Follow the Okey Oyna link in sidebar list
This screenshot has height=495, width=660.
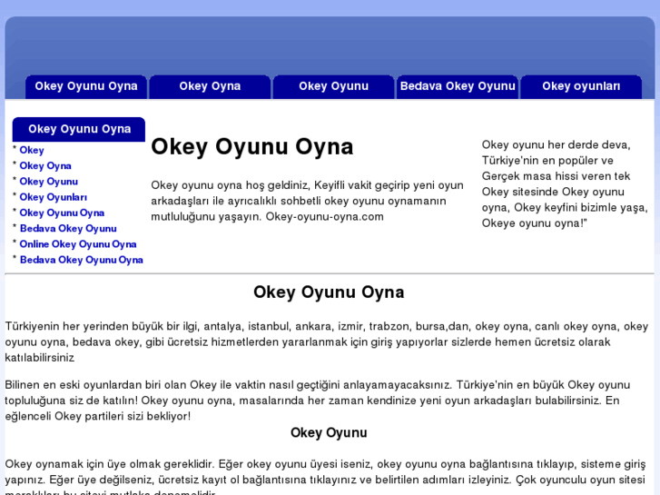pyautogui.click(x=45, y=165)
